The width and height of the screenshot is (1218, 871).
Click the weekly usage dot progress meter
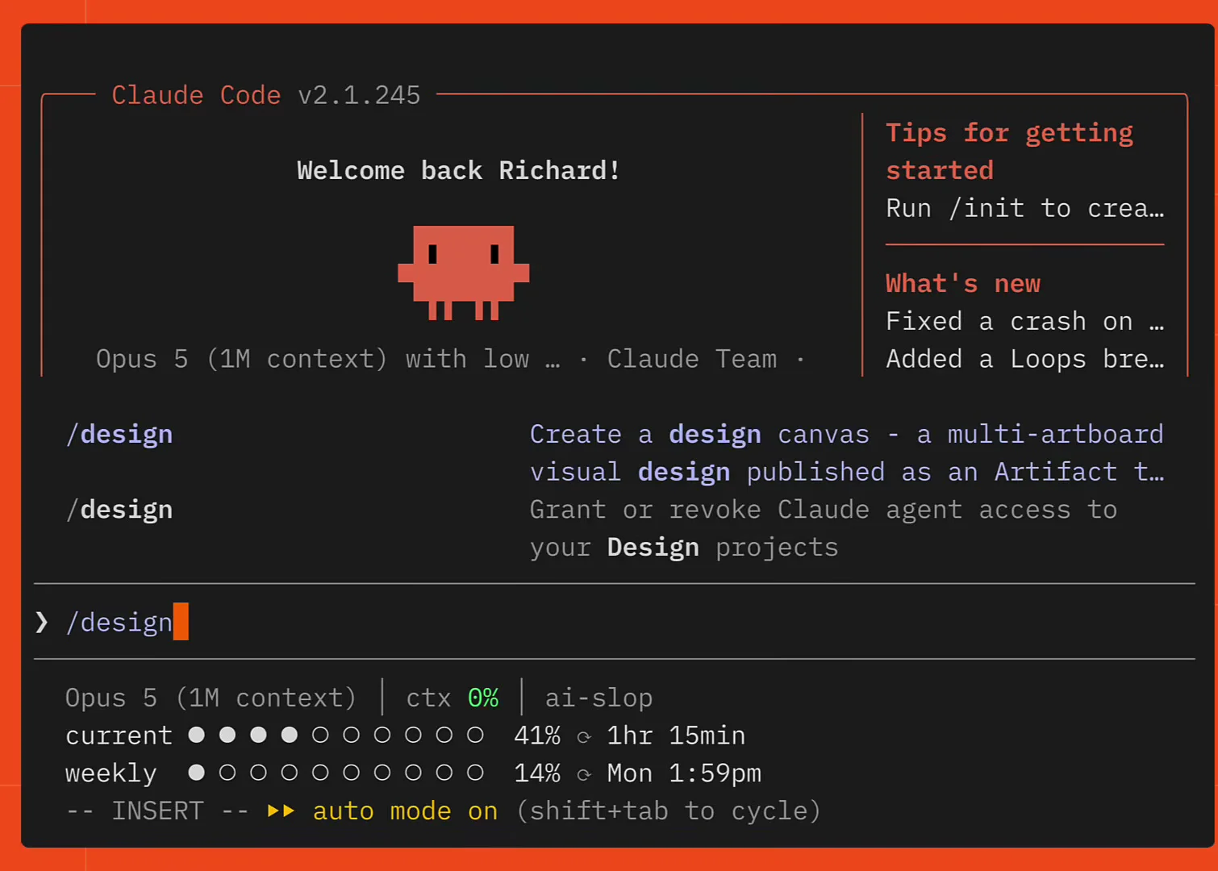336,773
